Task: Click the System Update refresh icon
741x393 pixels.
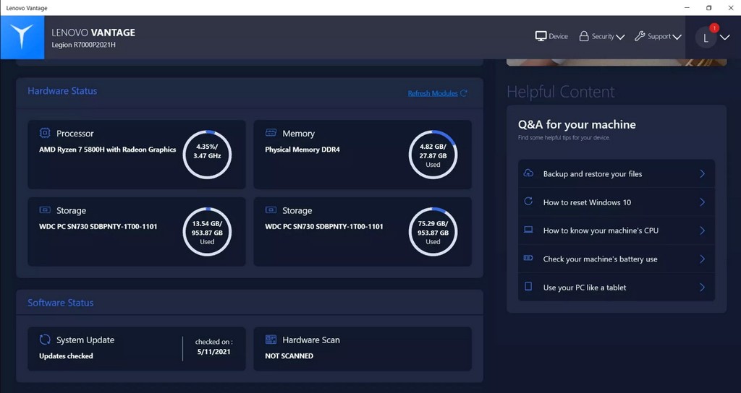Action: 45,340
